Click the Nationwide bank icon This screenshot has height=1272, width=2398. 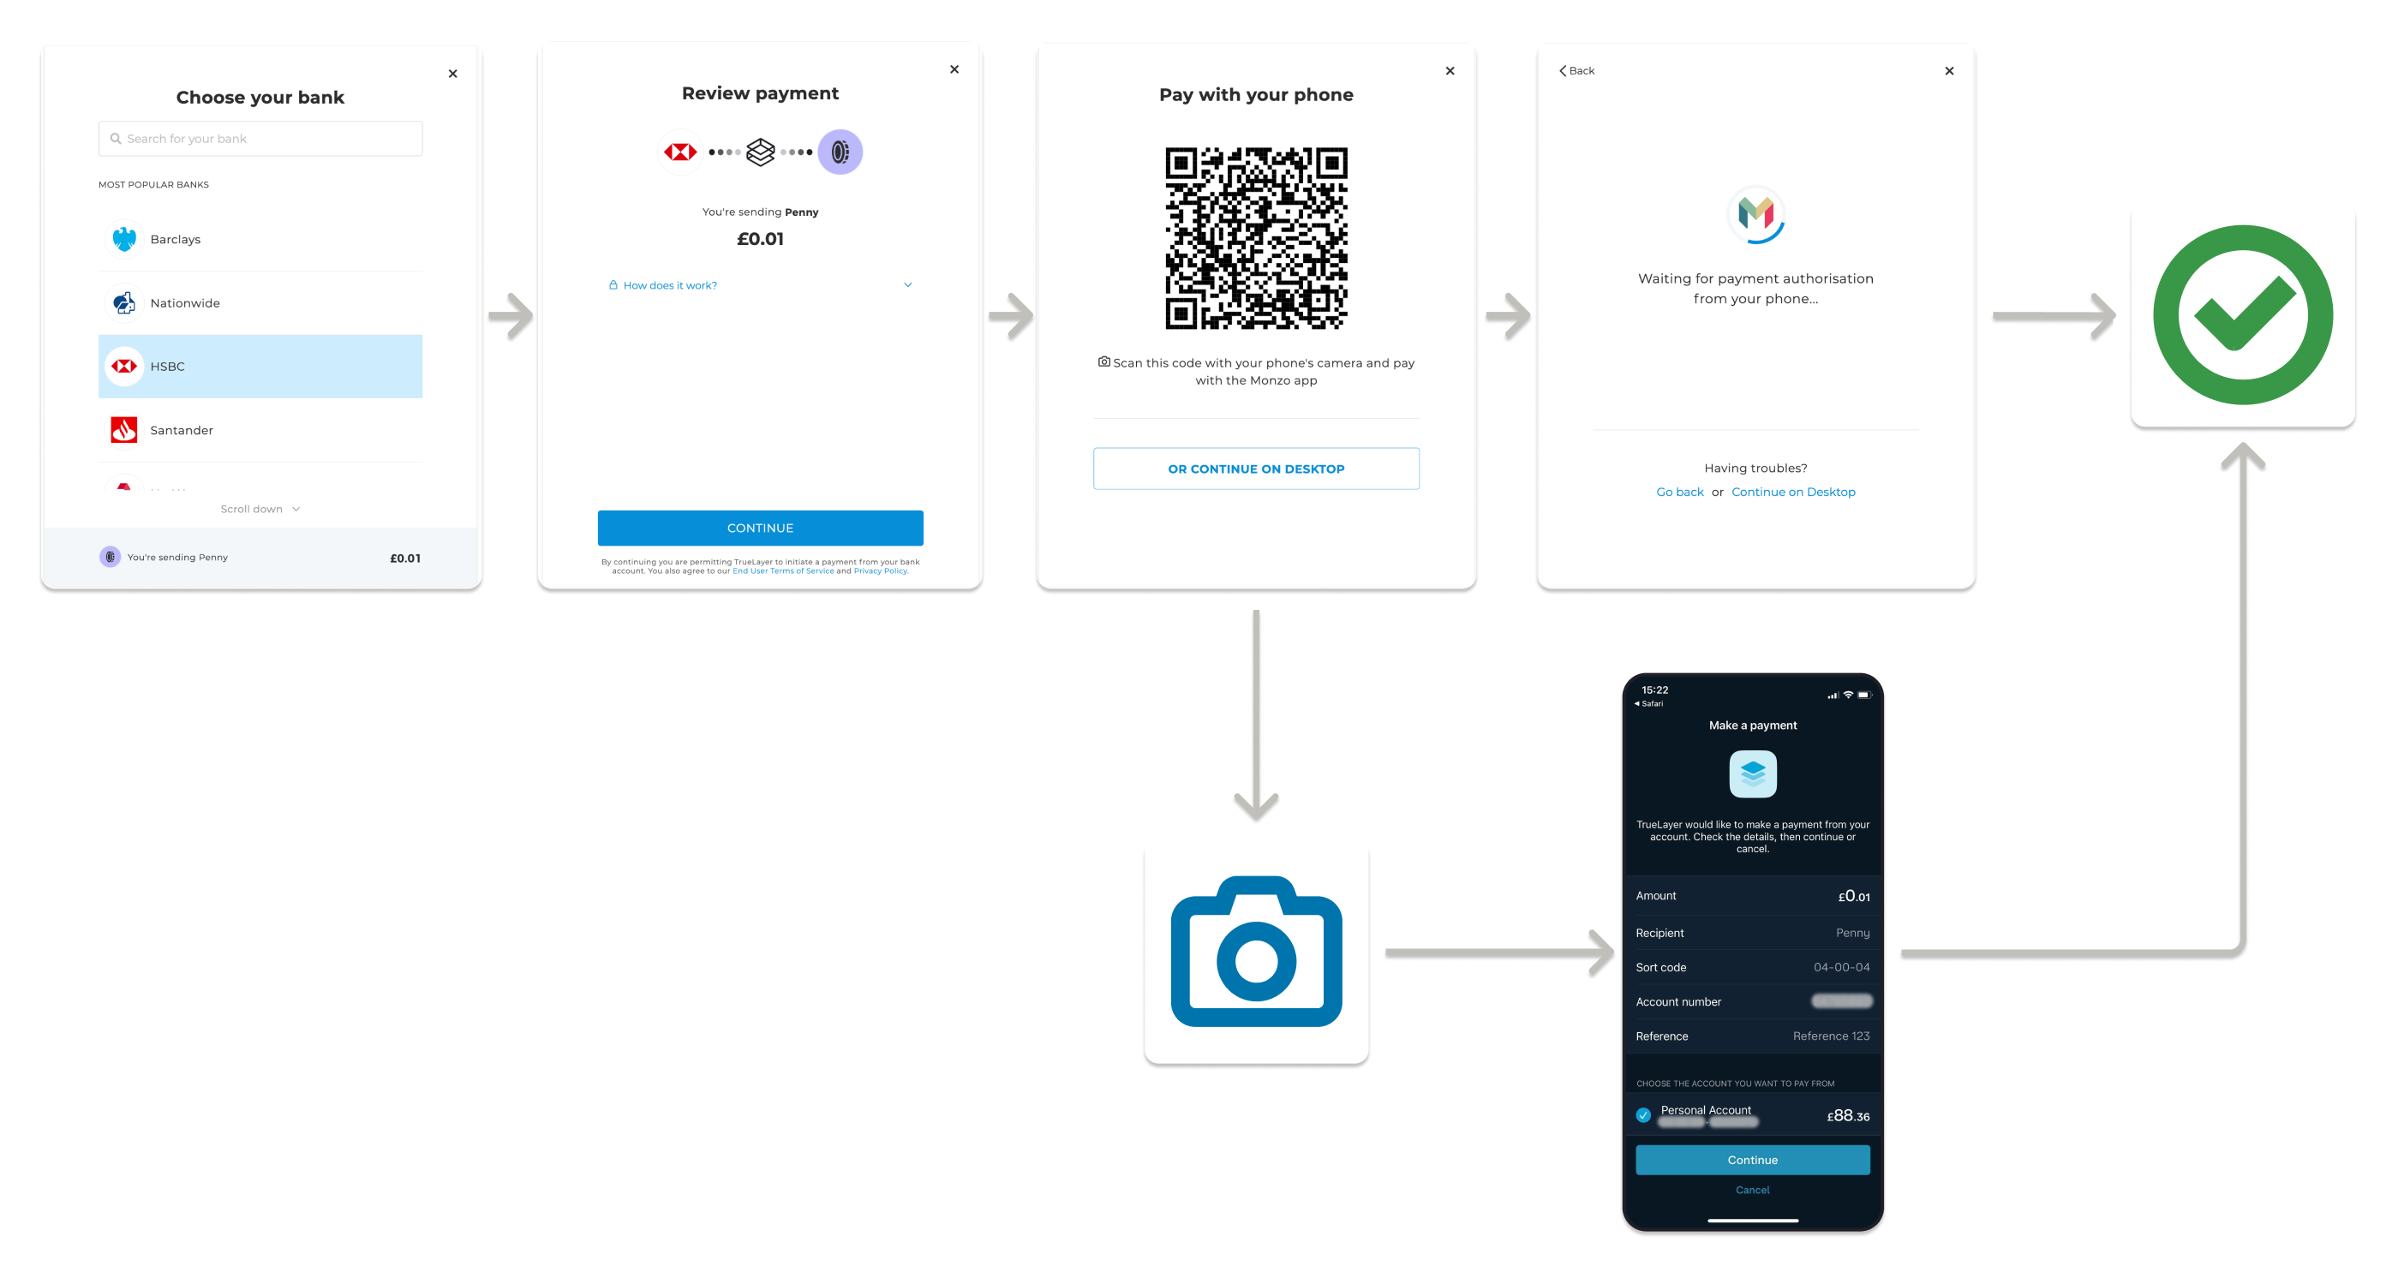(x=123, y=303)
